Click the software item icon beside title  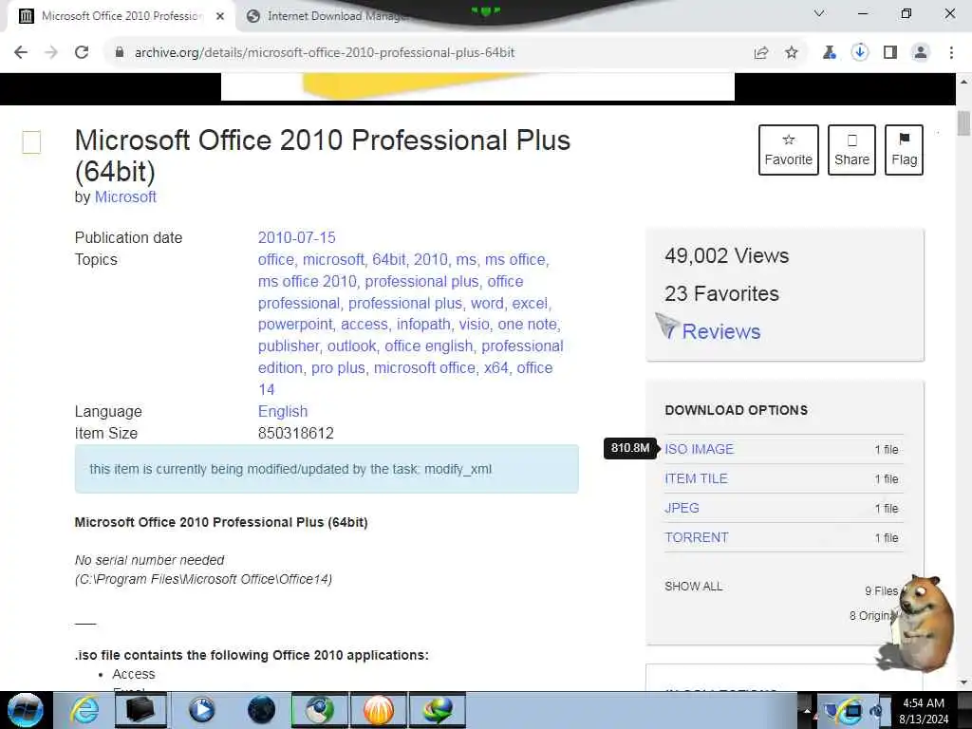(x=31, y=142)
